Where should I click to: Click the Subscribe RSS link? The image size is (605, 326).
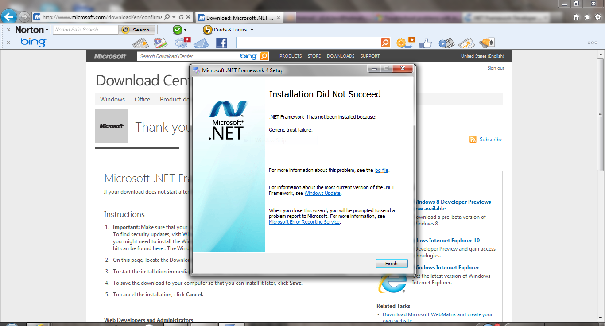(x=491, y=140)
